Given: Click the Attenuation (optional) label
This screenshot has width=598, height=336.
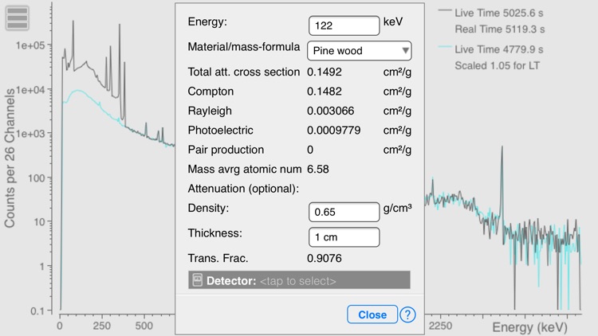Looking at the screenshot, I should [243, 189].
